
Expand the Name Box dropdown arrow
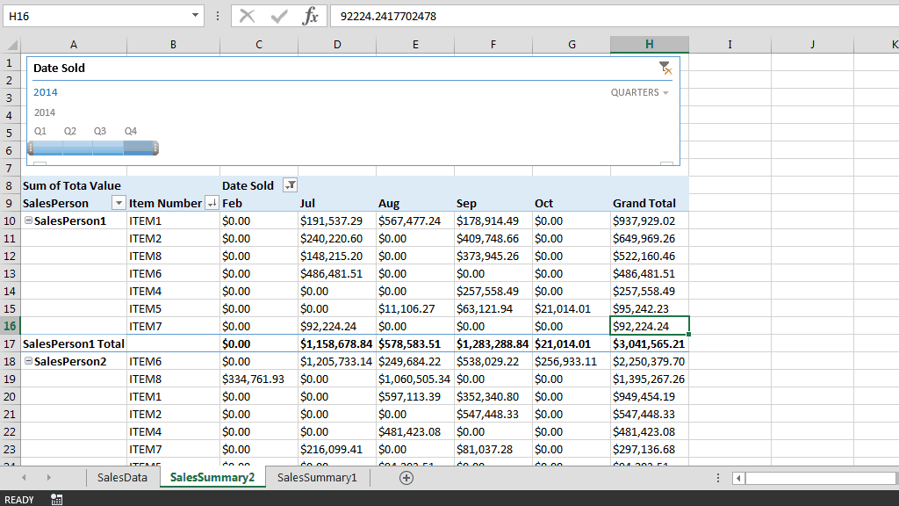(x=196, y=16)
